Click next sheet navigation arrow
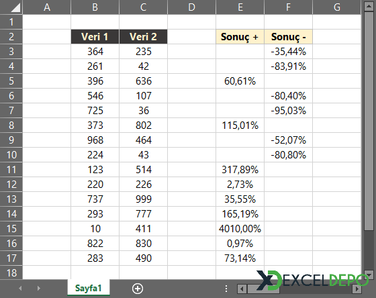Image resolution: width=376 pixels, height=298 pixels. point(39,288)
